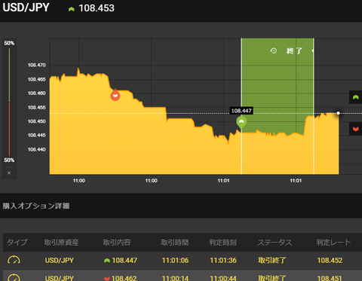Click the 判定時刻 column header
Image resolution: width=362 pixels, height=281 pixels.
(222, 243)
